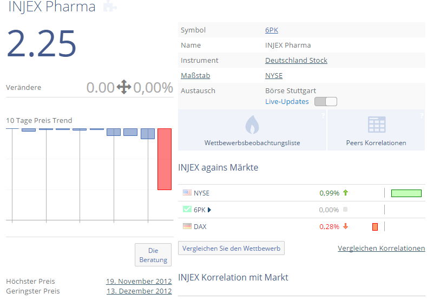Open the Peers Korrelationen tile label
Screen dimensions: 427x300
click(376, 143)
